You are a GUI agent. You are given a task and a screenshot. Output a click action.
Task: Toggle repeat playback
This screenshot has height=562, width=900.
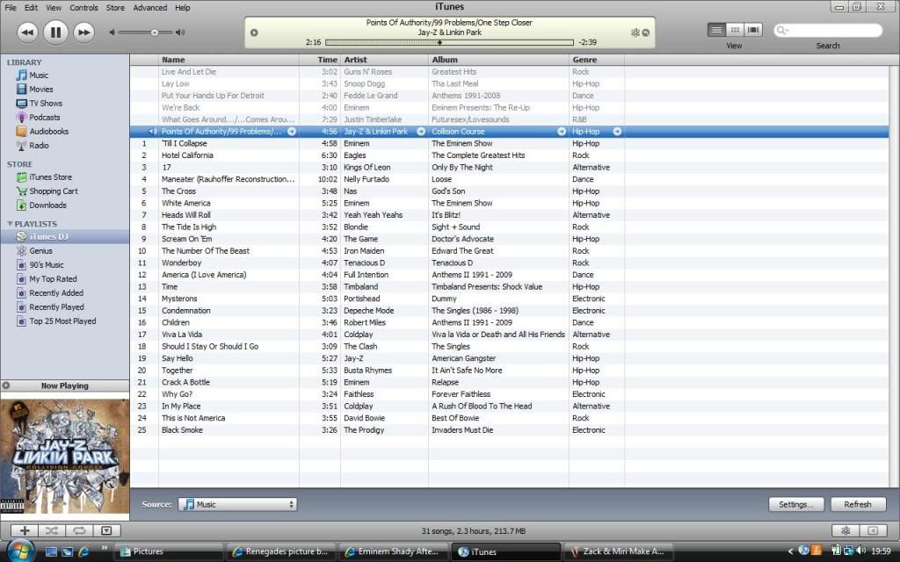(79, 530)
